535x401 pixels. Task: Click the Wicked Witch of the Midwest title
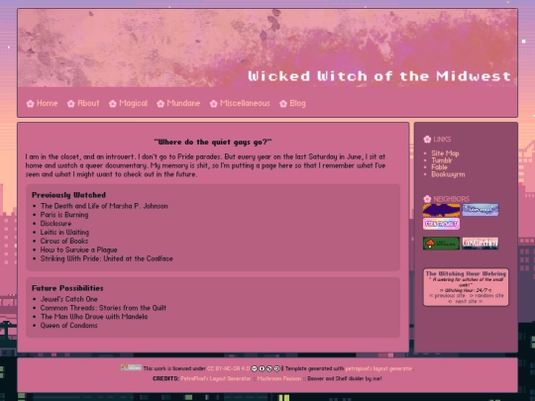pos(379,75)
